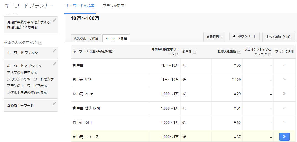Click pencil icon beside 含めるキーワード
The image size is (297, 142).
[x=54, y=103]
